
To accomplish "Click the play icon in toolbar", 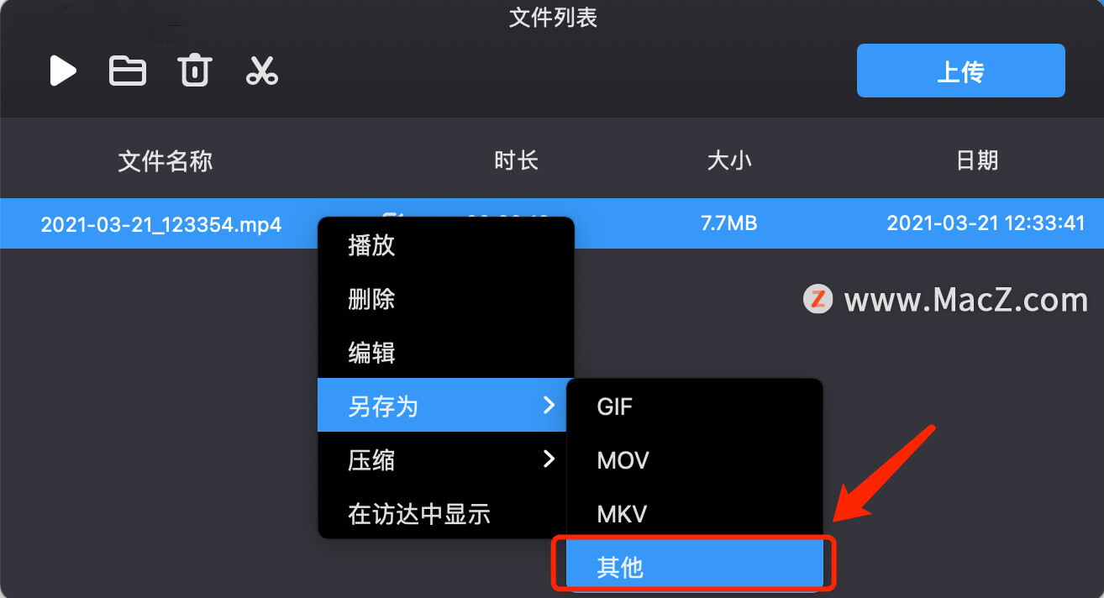I will pyautogui.click(x=63, y=71).
